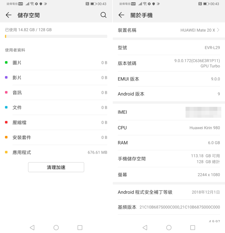Open the 音訊 storage category
The height and width of the screenshot is (233, 225).
pyautogui.click(x=56, y=92)
